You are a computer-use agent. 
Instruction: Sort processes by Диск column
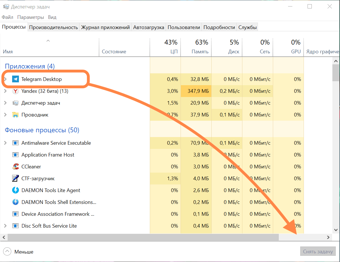(227, 47)
